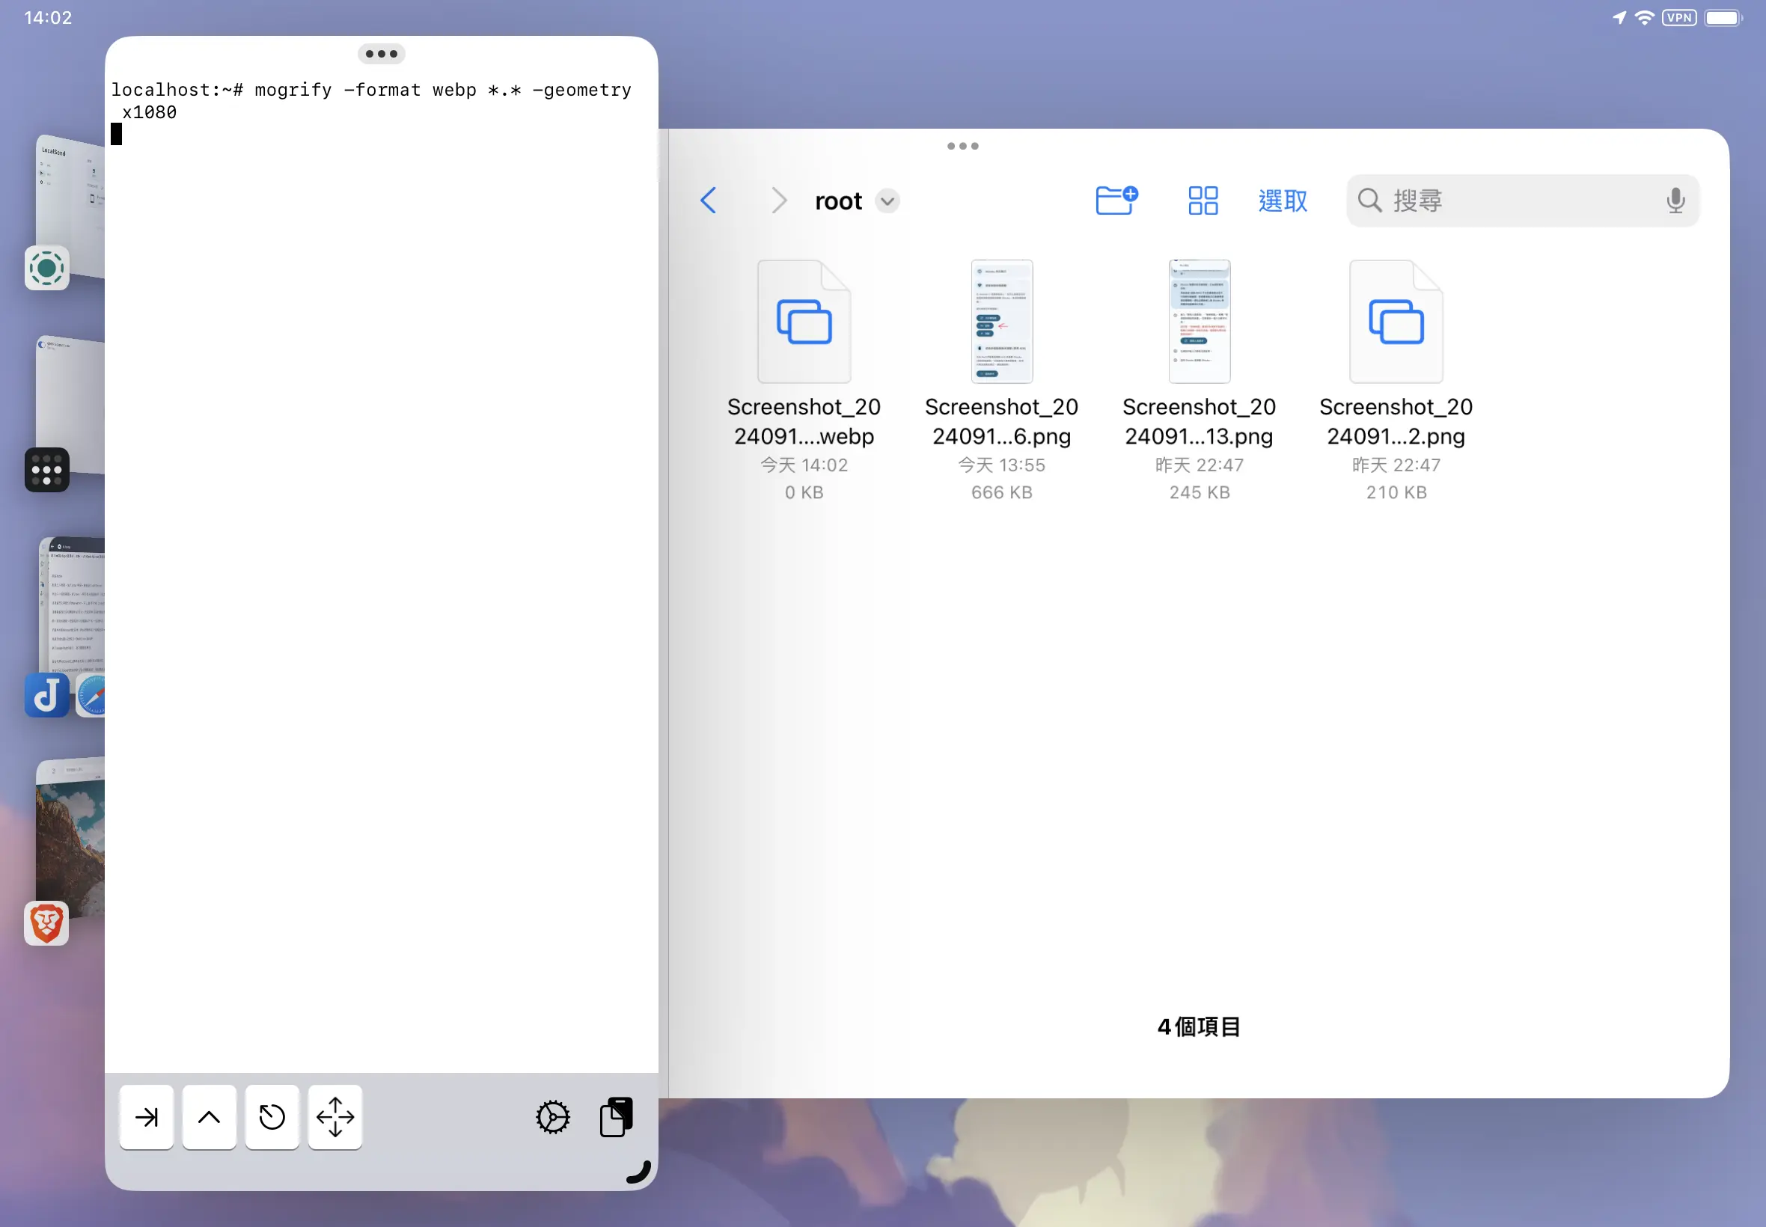The image size is (1766, 1227).
Task: Tap the arrow-keys pad button in terminal
Action: [334, 1117]
